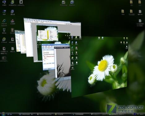Open the untitled file desktop icon

[x=21, y=3]
